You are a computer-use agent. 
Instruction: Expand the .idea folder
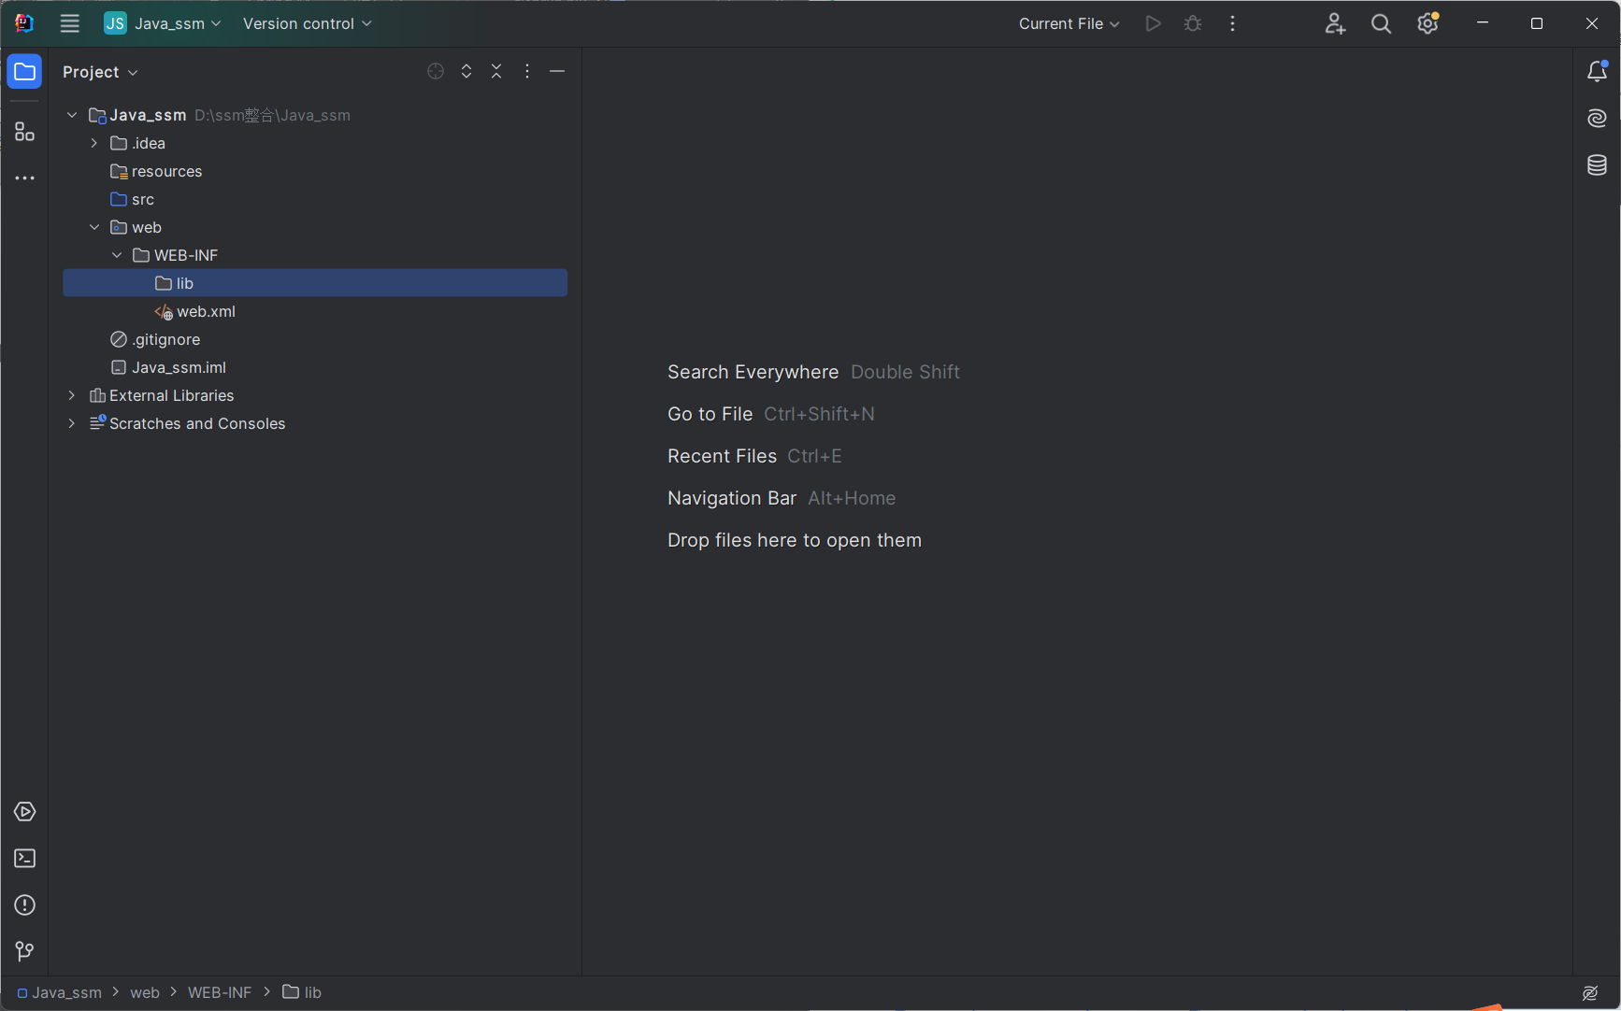coord(94,143)
